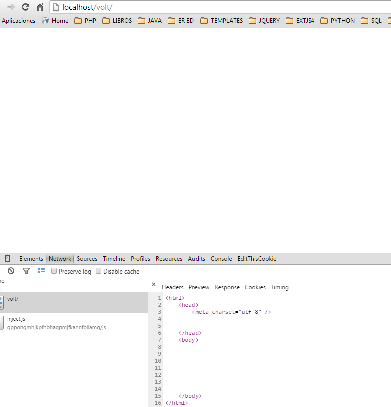Click the browser reload button

click(x=25, y=7)
